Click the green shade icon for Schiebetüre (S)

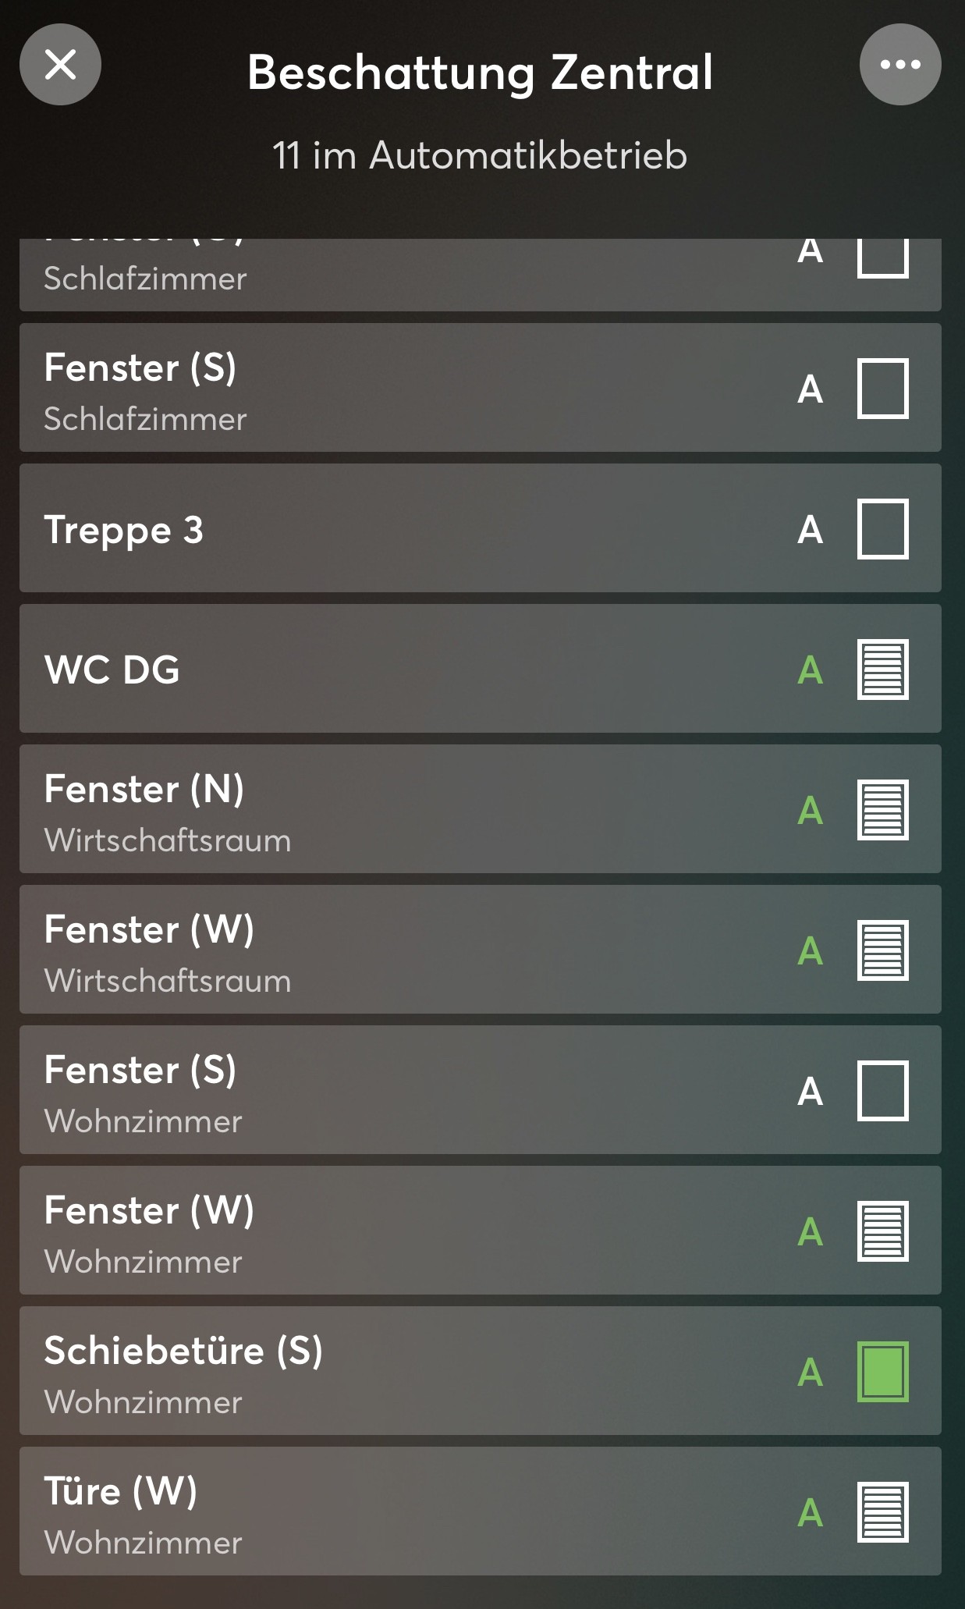pyautogui.click(x=882, y=1372)
